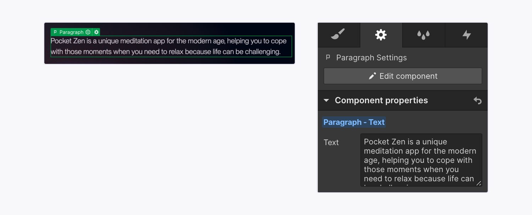
Task: Collapse the Component properties section
Action: tap(381, 100)
